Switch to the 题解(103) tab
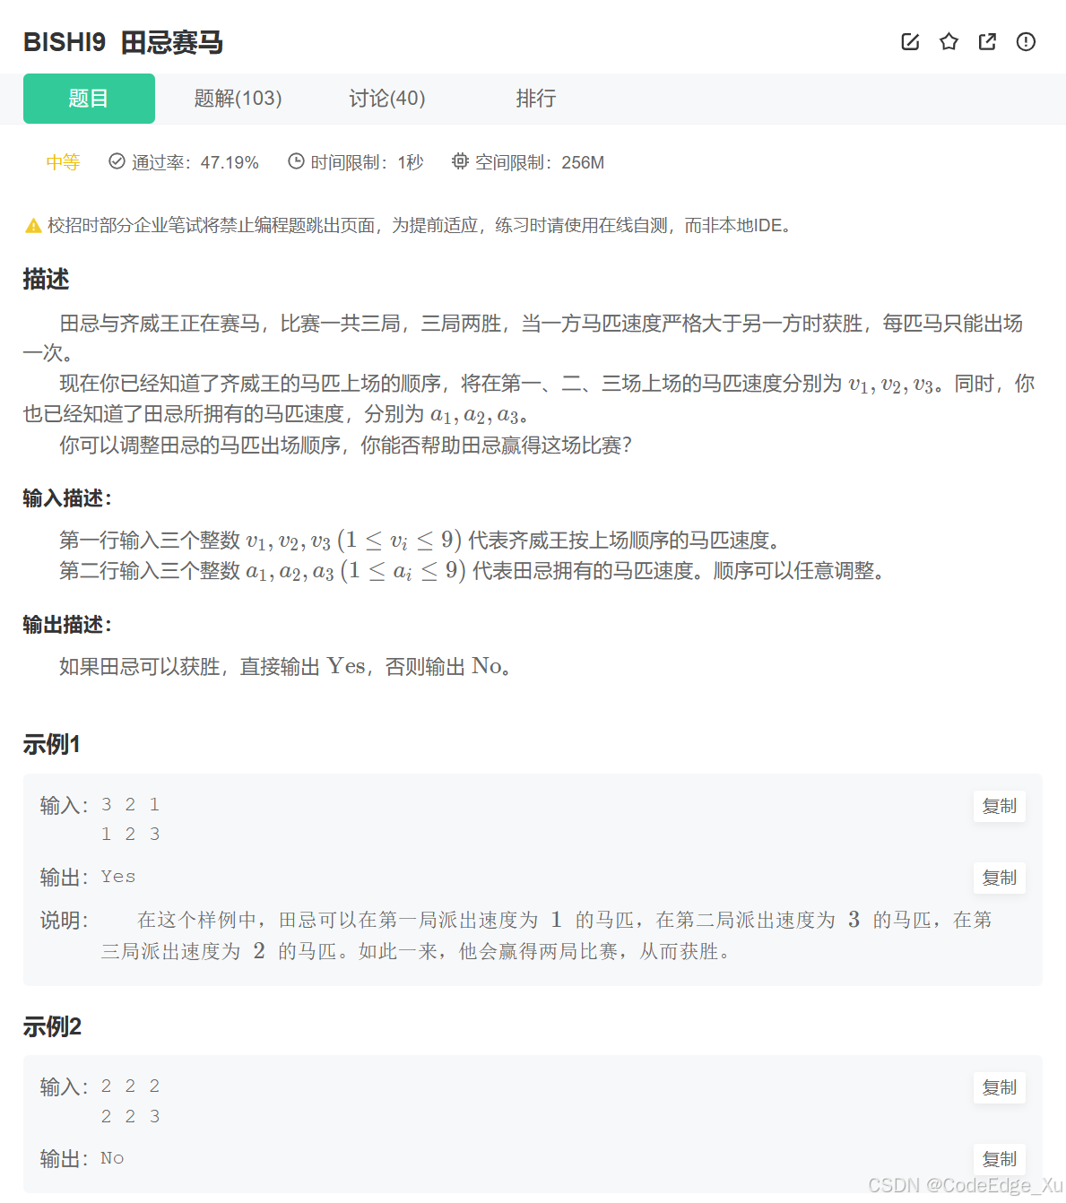The image size is (1066, 1203). pos(237,99)
